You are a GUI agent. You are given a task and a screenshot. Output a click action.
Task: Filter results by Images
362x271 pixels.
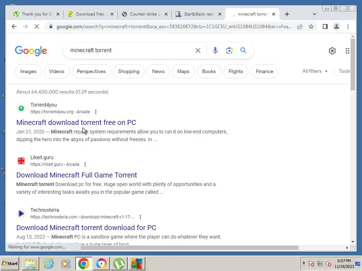point(28,71)
